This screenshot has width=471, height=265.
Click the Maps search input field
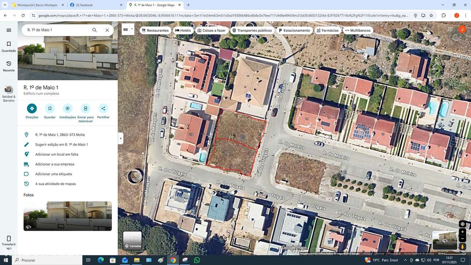57,30
